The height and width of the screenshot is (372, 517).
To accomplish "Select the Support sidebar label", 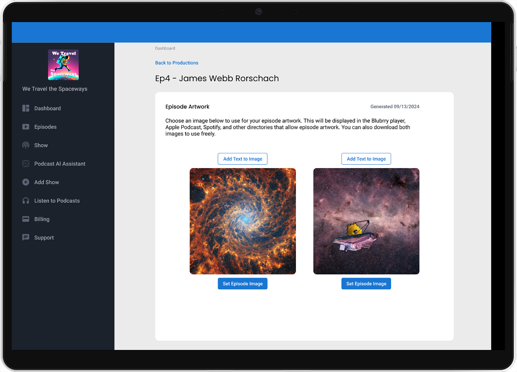I will (44, 238).
